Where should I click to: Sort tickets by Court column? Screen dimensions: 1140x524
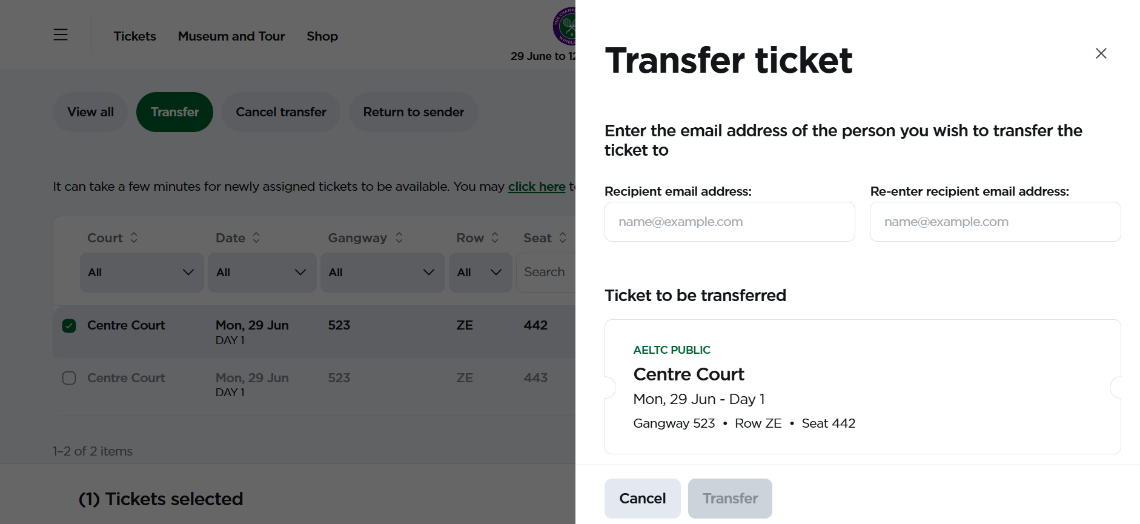pyautogui.click(x=113, y=238)
